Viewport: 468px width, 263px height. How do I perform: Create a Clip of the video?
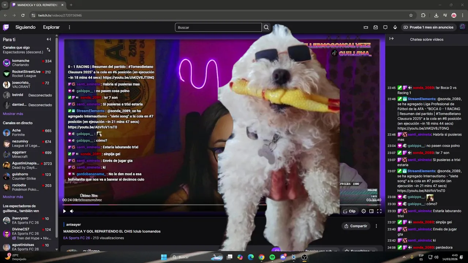click(349, 211)
